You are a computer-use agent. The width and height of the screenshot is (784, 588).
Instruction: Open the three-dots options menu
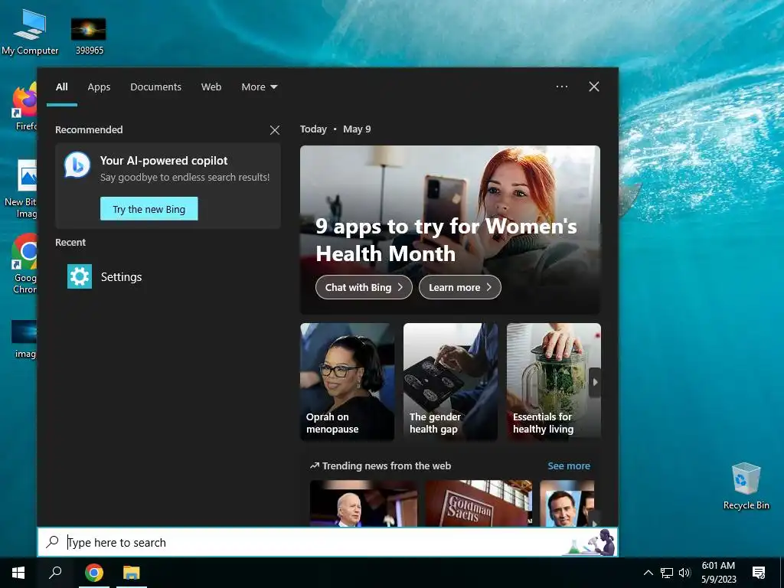(x=562, y=87)
